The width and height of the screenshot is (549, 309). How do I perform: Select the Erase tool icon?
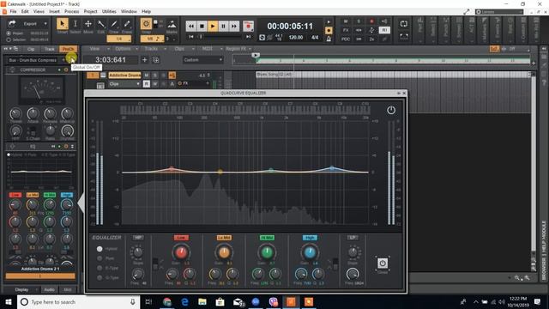coord(127,24)
